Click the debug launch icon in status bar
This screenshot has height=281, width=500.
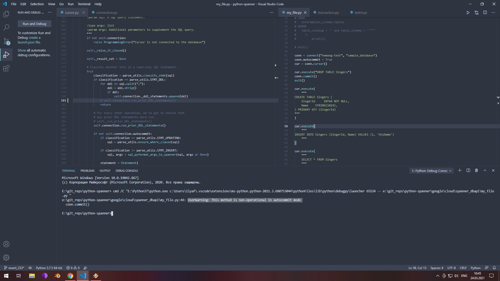[85, 268]
